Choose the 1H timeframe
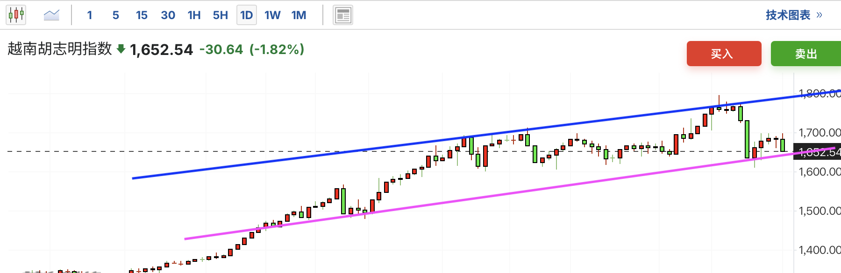This screenshot has width=841, height=273. (x=194, y=15)
